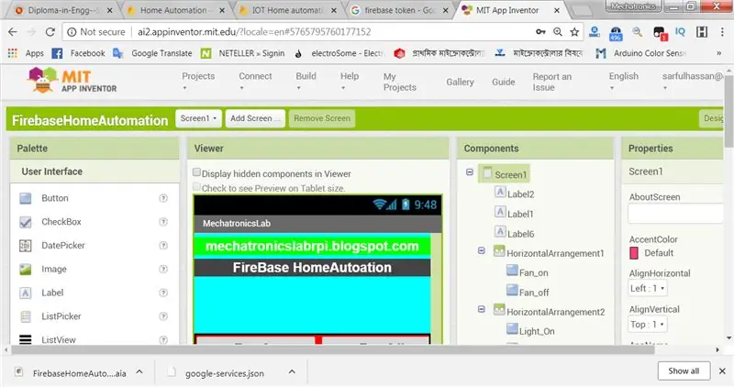Click the saved password key icon
Image resolution: width=734 pixels, height=387 pixels.
pos(540,32)
